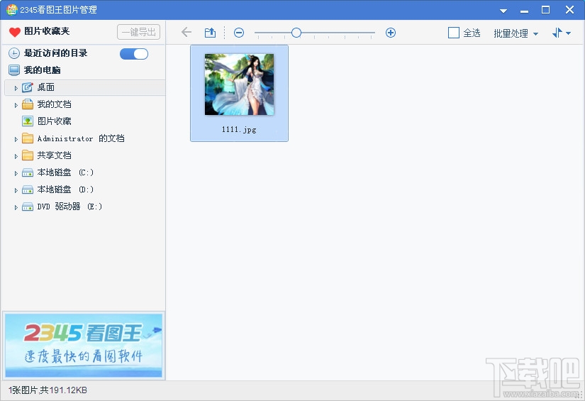Expand the DVD 驱动器 (E:) node
Screen dimensions: 585x401
(x=16, y=207)
